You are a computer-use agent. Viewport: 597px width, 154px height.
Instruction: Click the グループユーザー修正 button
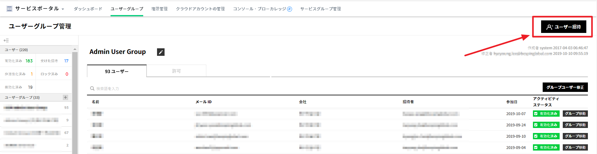pos(565,87)
